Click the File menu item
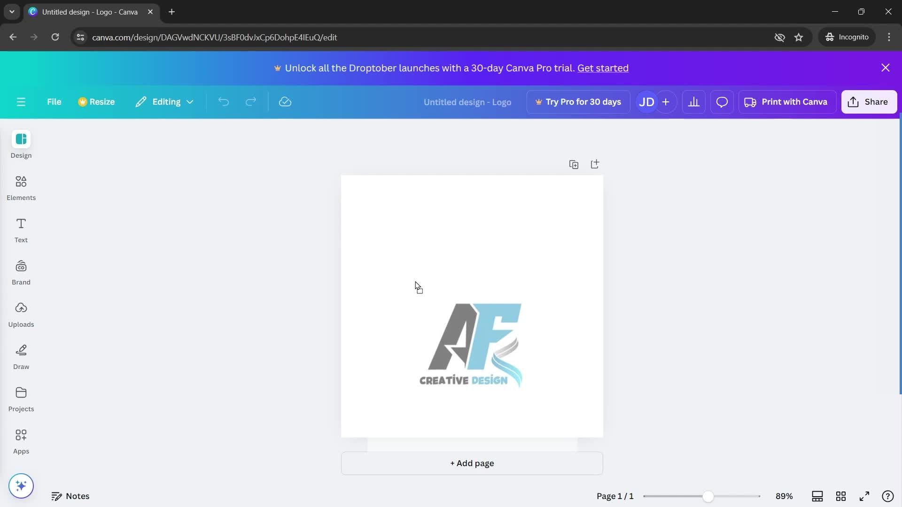902x507 pixels. click(x=54, y=102)
